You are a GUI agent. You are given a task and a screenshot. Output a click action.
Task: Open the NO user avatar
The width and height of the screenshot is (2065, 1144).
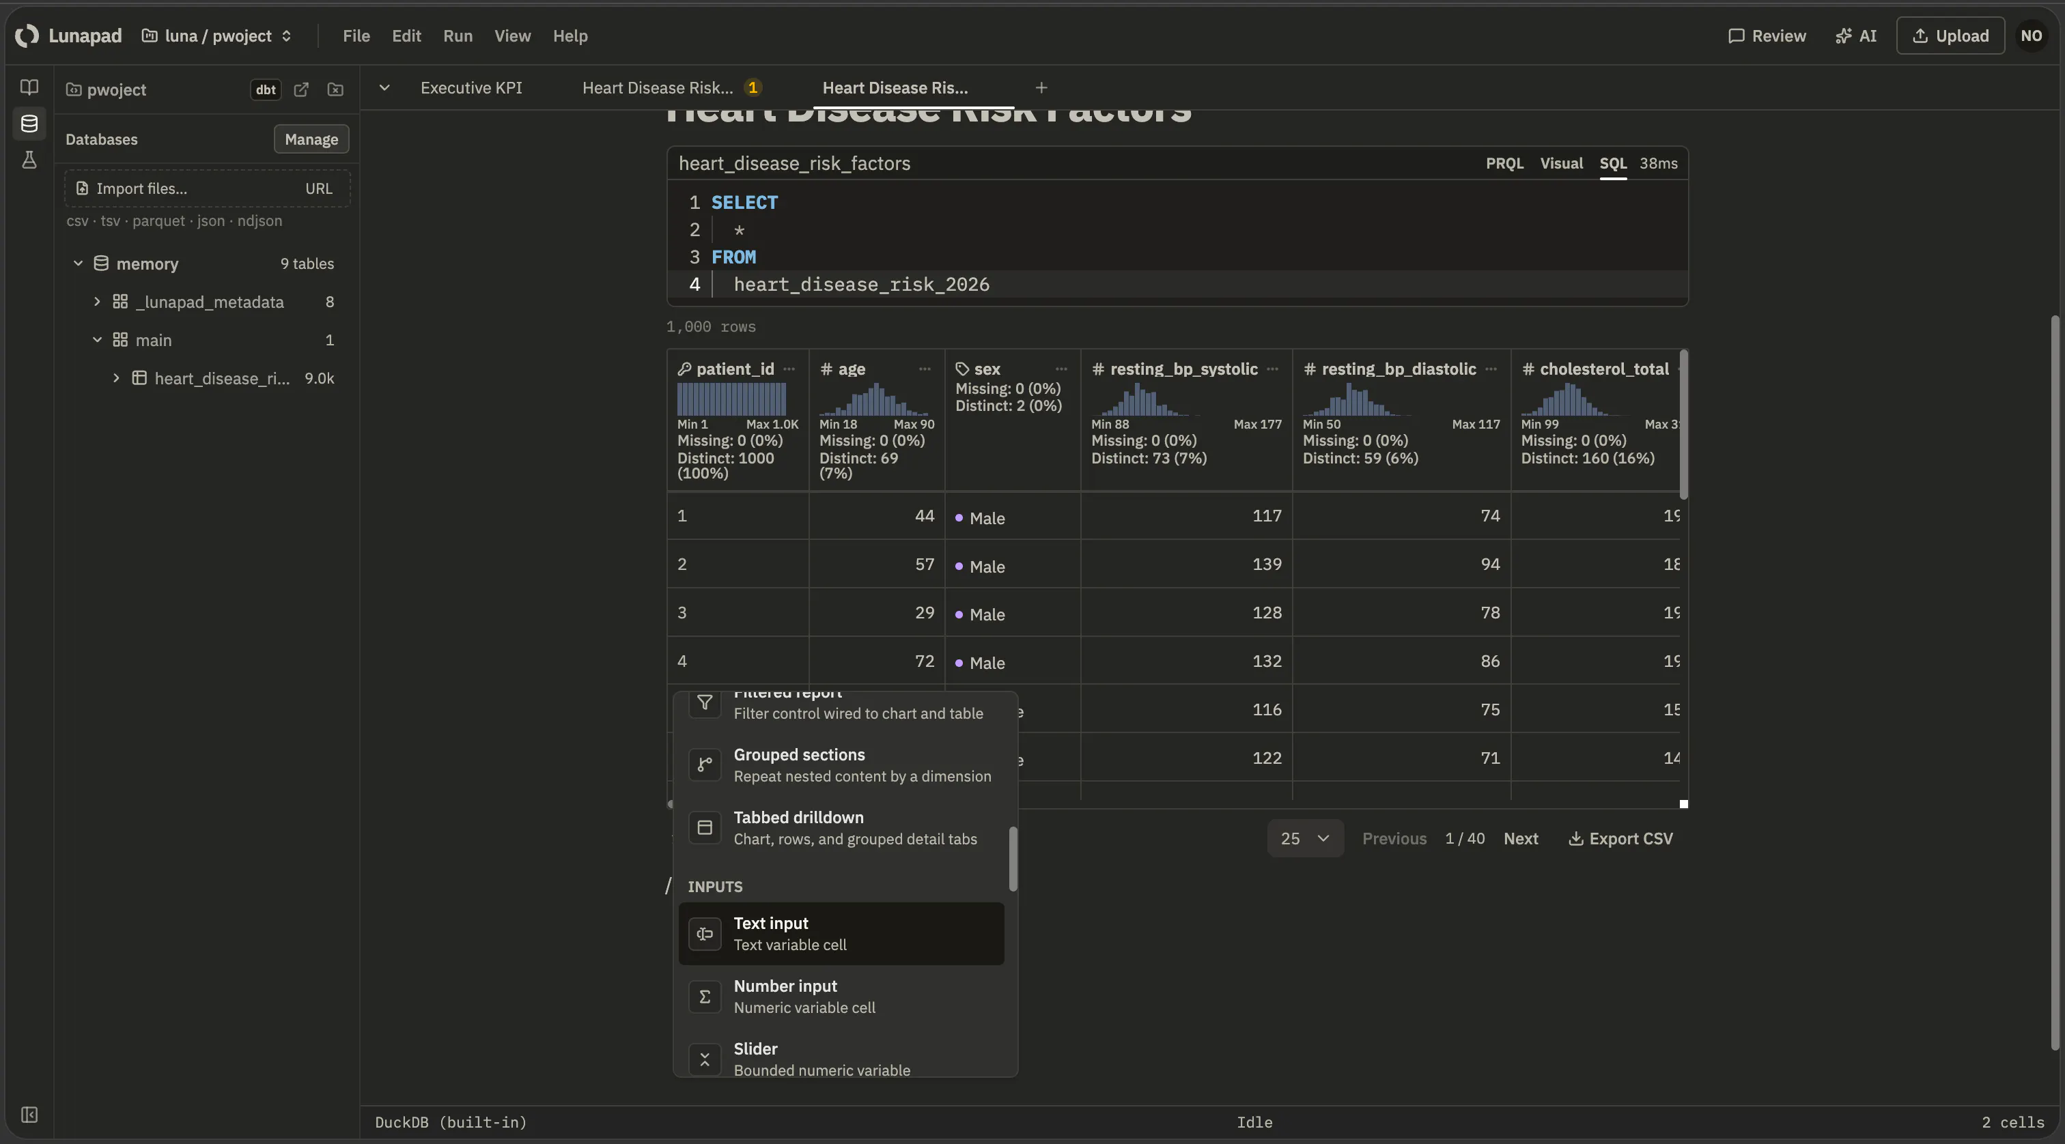point(2031,35)
